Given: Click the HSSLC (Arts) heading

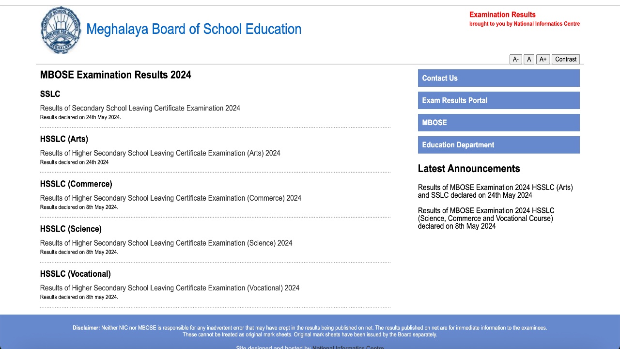Looking at the screenshot, I should tap(64, 139).
